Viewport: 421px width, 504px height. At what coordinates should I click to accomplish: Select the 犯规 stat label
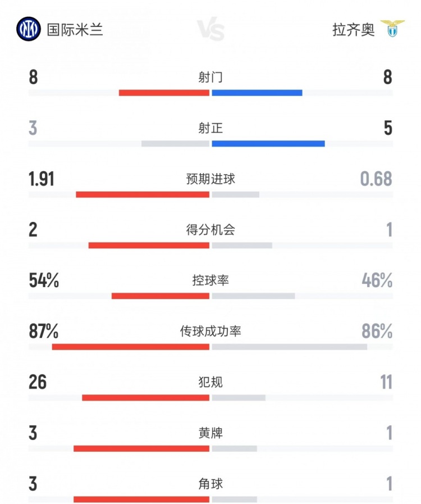[210, 383]
